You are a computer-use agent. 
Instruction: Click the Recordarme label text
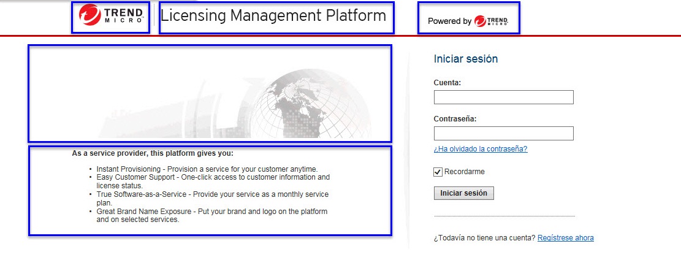coord(464,172)
